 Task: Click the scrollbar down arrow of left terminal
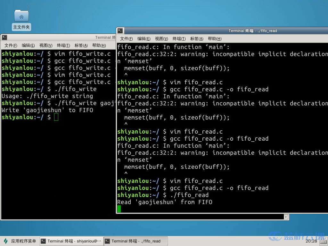click(x=286, y=217)
